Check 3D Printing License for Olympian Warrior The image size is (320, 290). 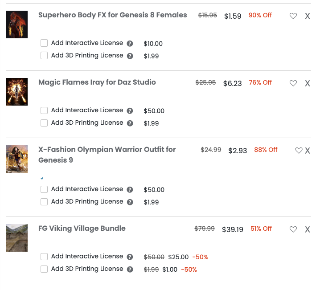44,202
